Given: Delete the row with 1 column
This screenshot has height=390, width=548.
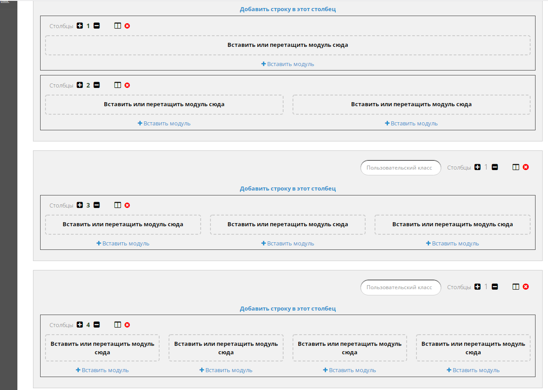Looking at the screenshot, I should click(x=127, y=26).
